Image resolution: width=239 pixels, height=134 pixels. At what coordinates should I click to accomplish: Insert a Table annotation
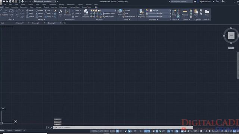[75, 16]
